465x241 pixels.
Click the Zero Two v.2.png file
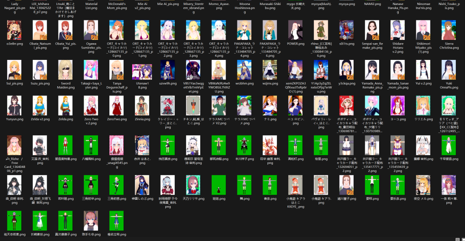click(91, 105)
